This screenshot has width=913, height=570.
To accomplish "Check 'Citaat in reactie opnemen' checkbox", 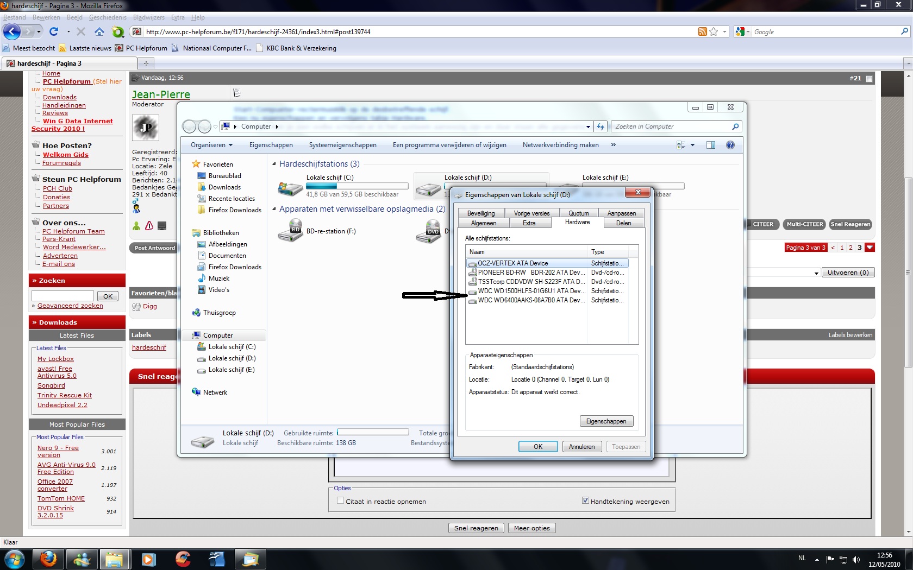I will (341, 501).
